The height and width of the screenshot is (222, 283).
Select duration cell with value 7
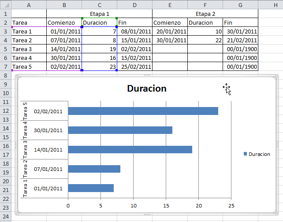[x=100, y=31]
